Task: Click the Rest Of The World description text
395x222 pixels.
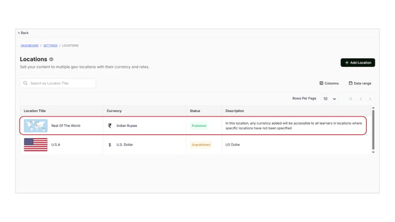Action: [x=293, y=126]
